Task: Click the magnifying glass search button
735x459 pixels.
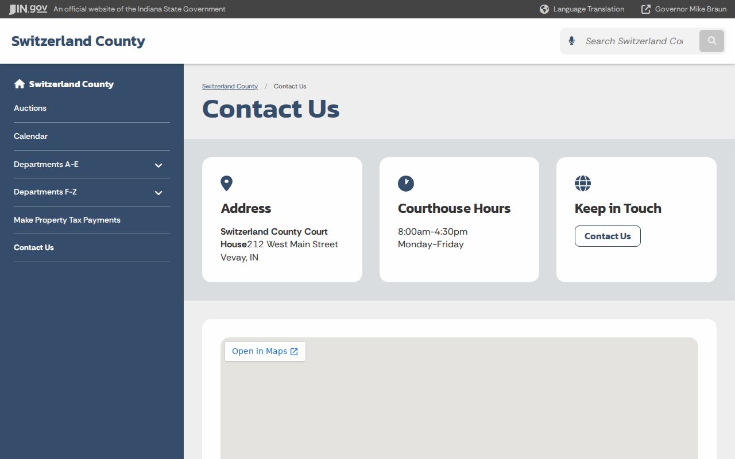Action: (x=712, y=41)
